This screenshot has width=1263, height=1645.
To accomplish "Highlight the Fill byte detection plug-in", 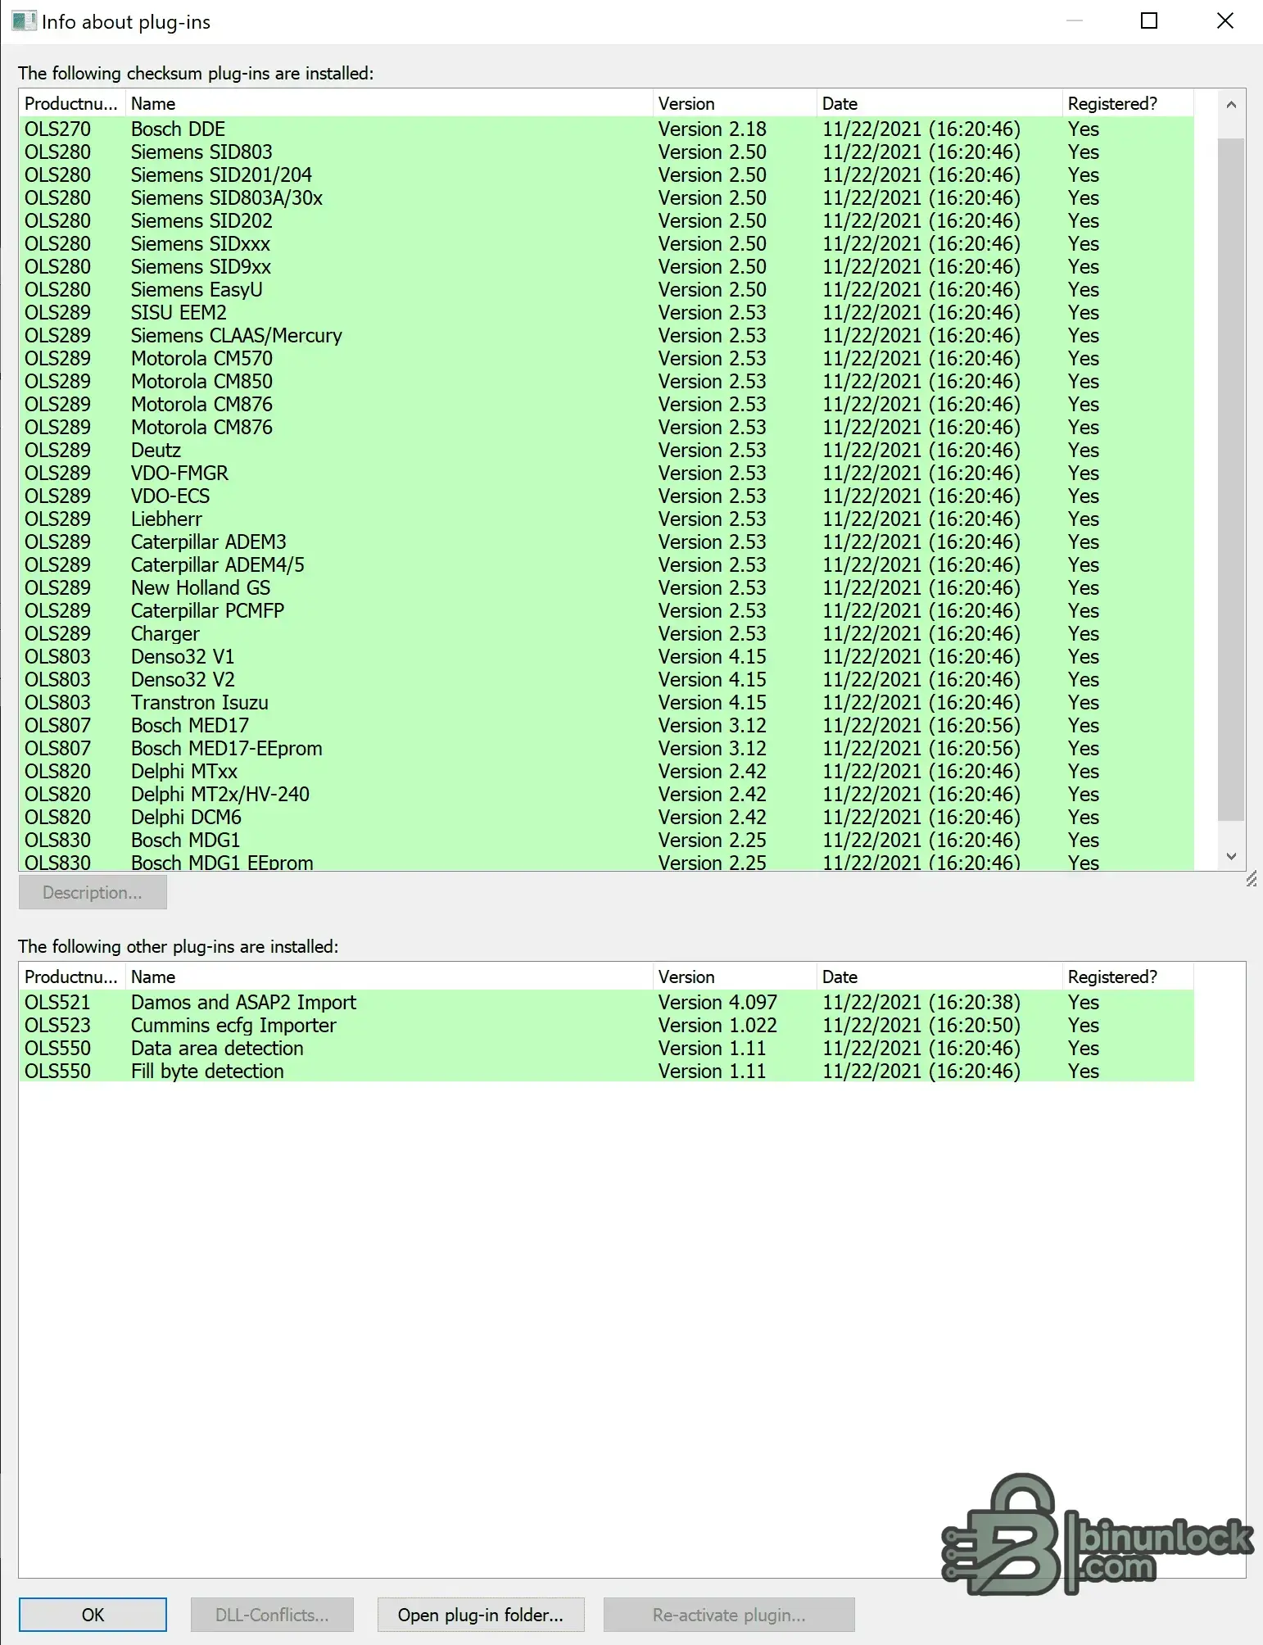I will 606,1071.
